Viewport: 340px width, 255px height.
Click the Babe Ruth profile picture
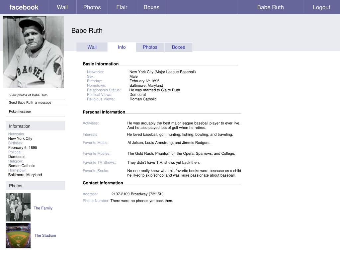click(x=33, y=52)
